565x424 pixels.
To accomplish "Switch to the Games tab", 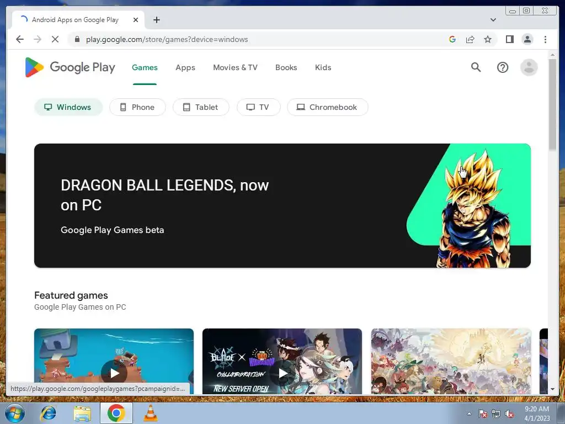I will pos(145,67).
